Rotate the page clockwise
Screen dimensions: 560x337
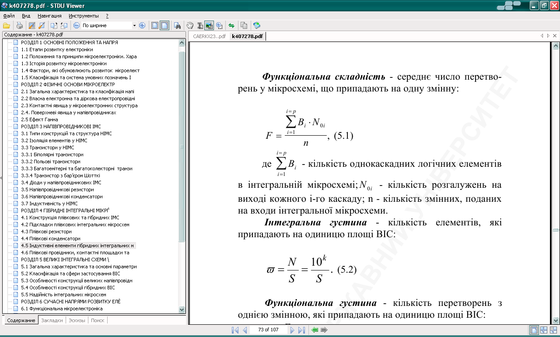click(x=54, y=25)
